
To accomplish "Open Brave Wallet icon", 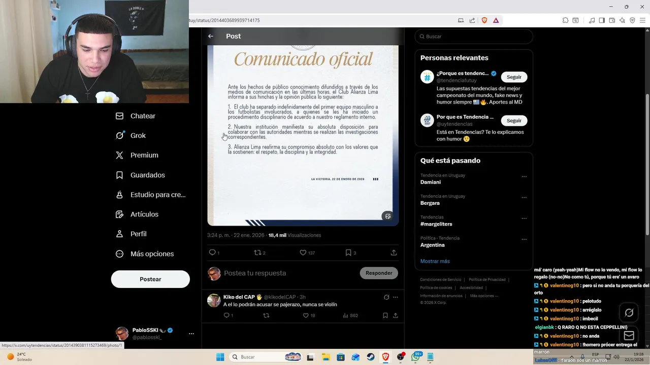I will pos(612,20).
